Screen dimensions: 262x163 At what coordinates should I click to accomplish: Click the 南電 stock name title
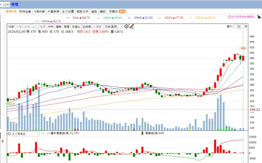[15, 5]
